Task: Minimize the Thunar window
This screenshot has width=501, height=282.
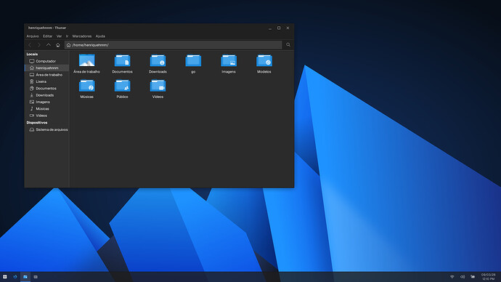Action: click(x=270, y=28)
